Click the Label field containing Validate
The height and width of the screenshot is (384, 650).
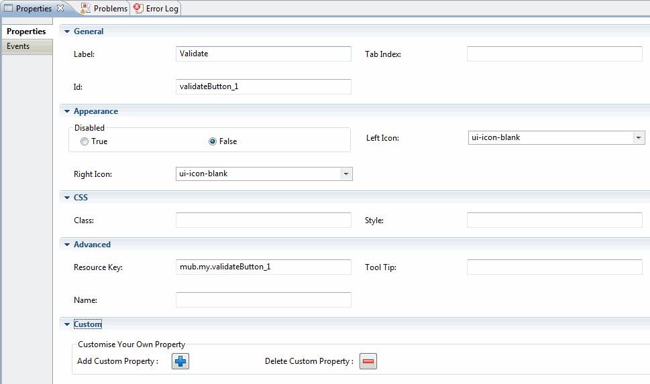pos(263,54)
